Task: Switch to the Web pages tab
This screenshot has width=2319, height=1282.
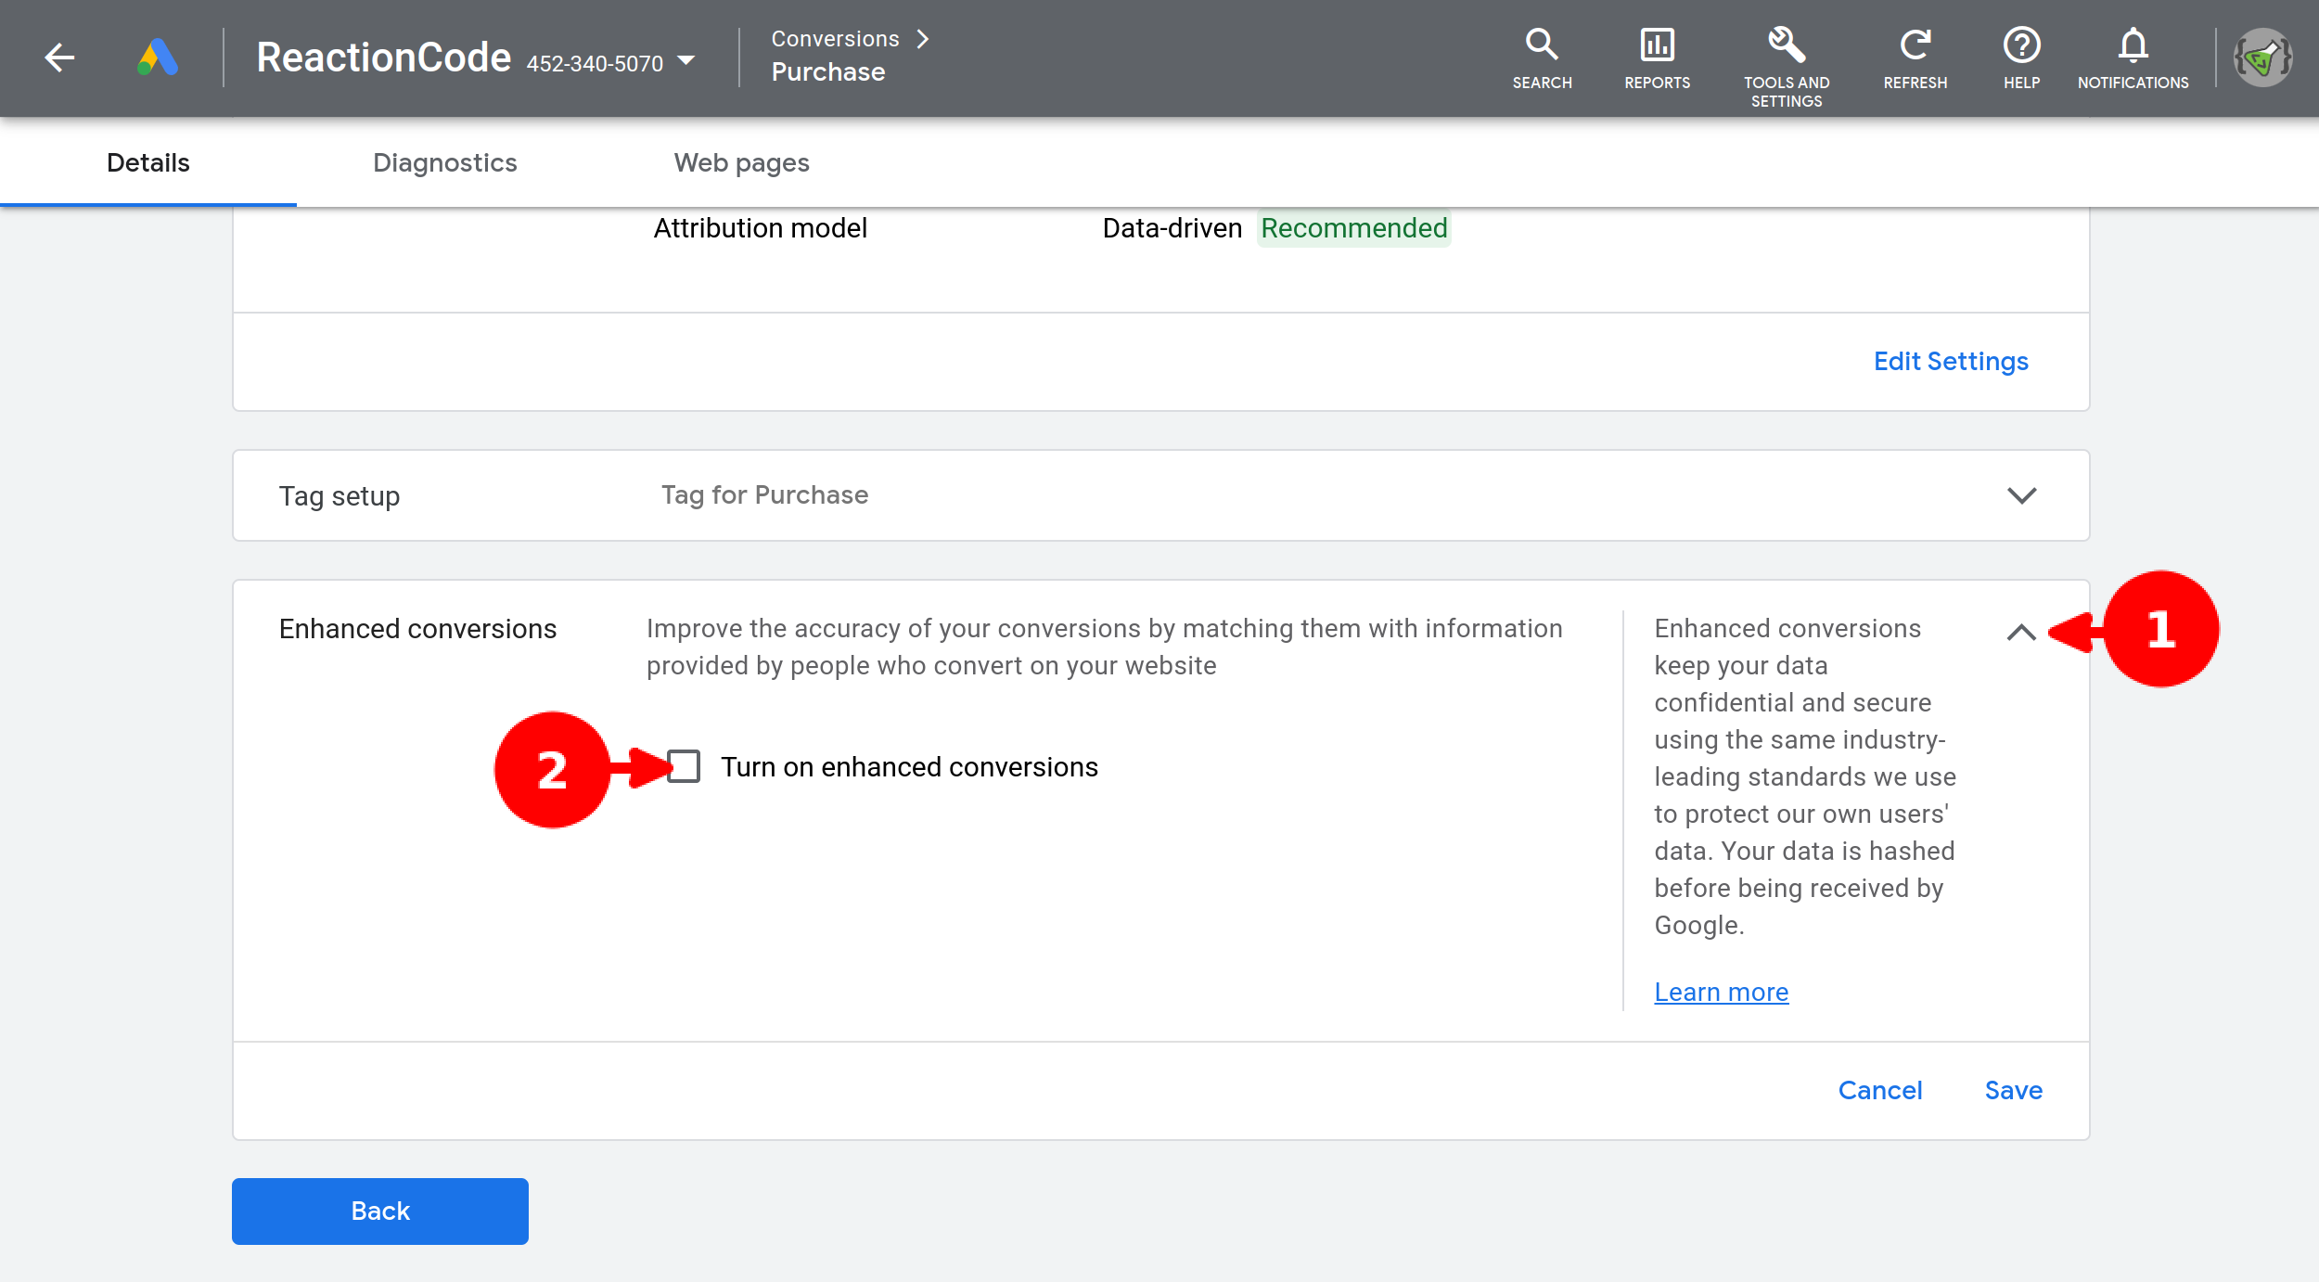Action: pos(741,162)
